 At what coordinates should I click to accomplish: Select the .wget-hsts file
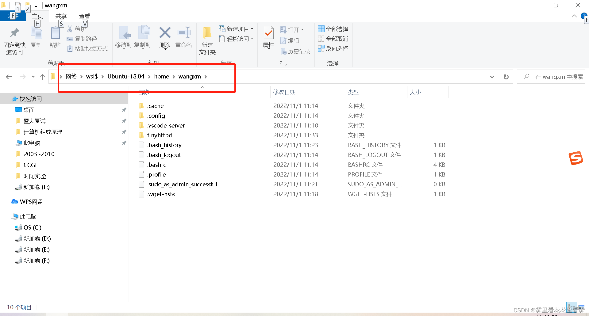coord(161,194)
